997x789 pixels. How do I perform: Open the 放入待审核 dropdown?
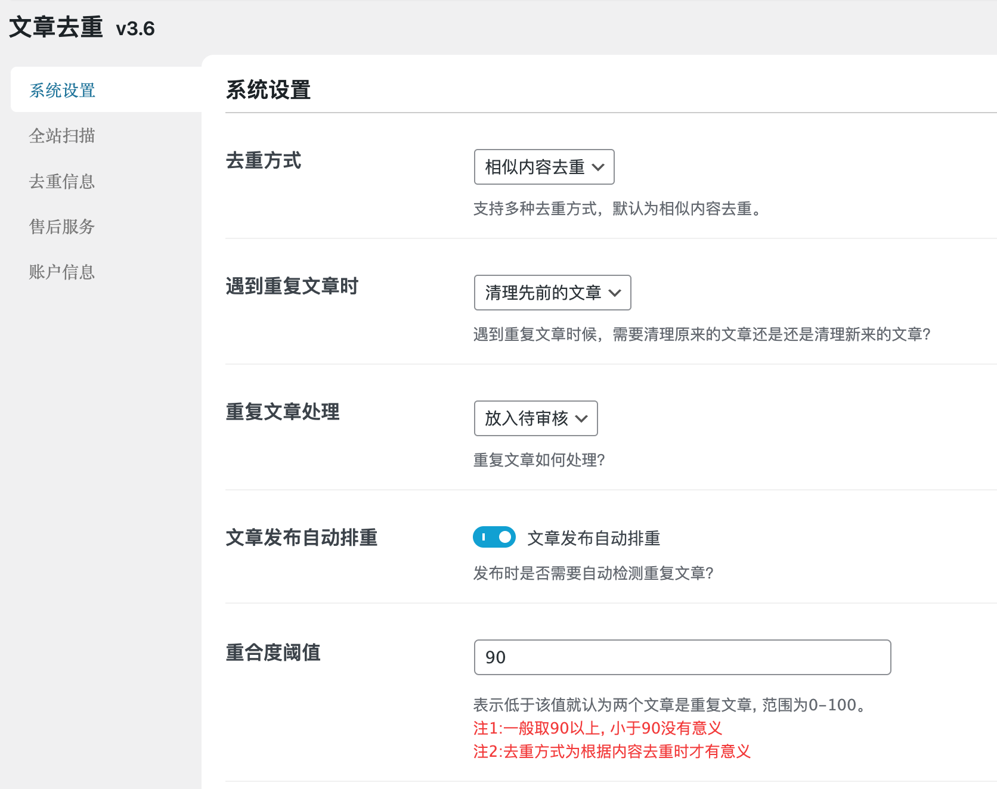[x=535, y=418]
